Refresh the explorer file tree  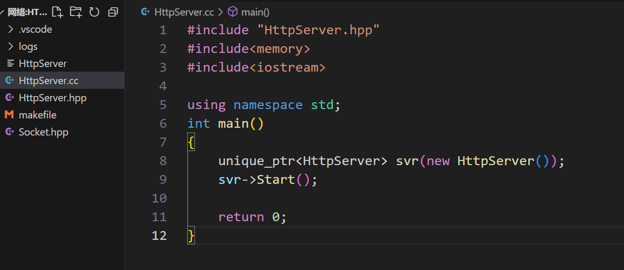94,12
